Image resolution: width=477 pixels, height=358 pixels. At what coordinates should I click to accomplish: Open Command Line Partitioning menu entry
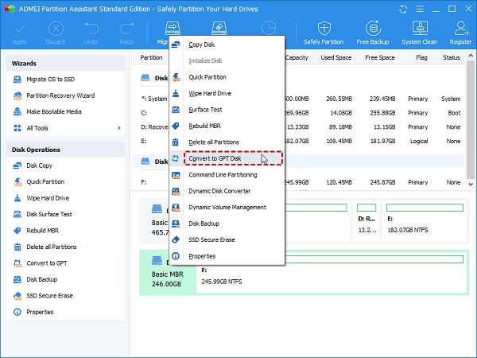click(227, 175)
